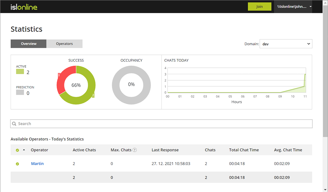Open the \\Islonline\John account dropdown
Image resolution: width=328 pixels, height=192 pixels.
(293, 6)
